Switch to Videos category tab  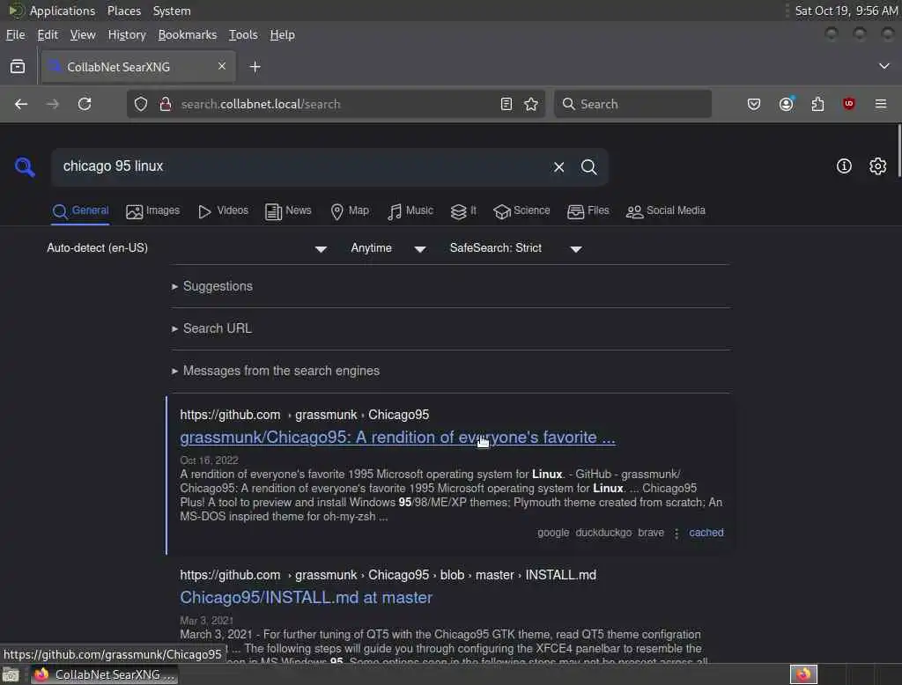(223, 211)
